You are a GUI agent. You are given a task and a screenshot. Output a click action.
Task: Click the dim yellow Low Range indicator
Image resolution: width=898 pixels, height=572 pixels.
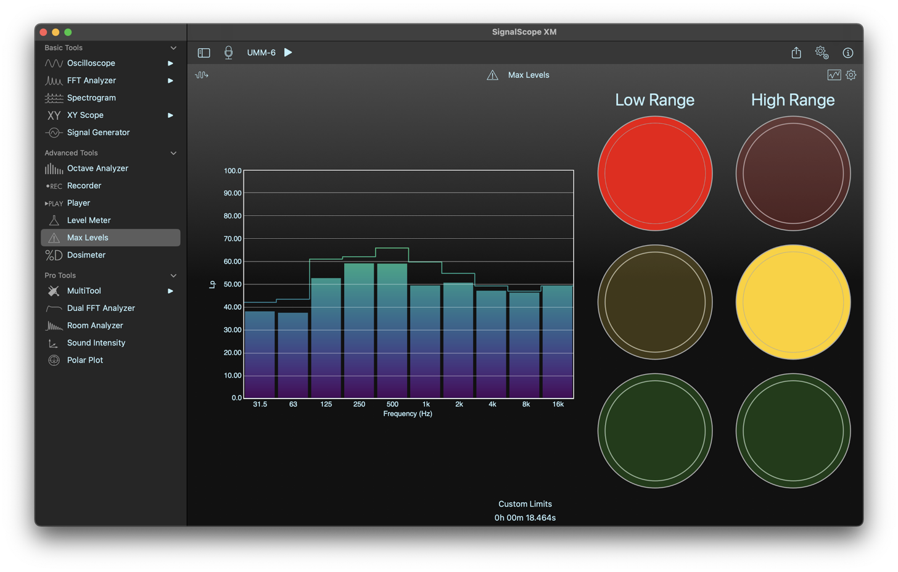(x=655, y=302)
